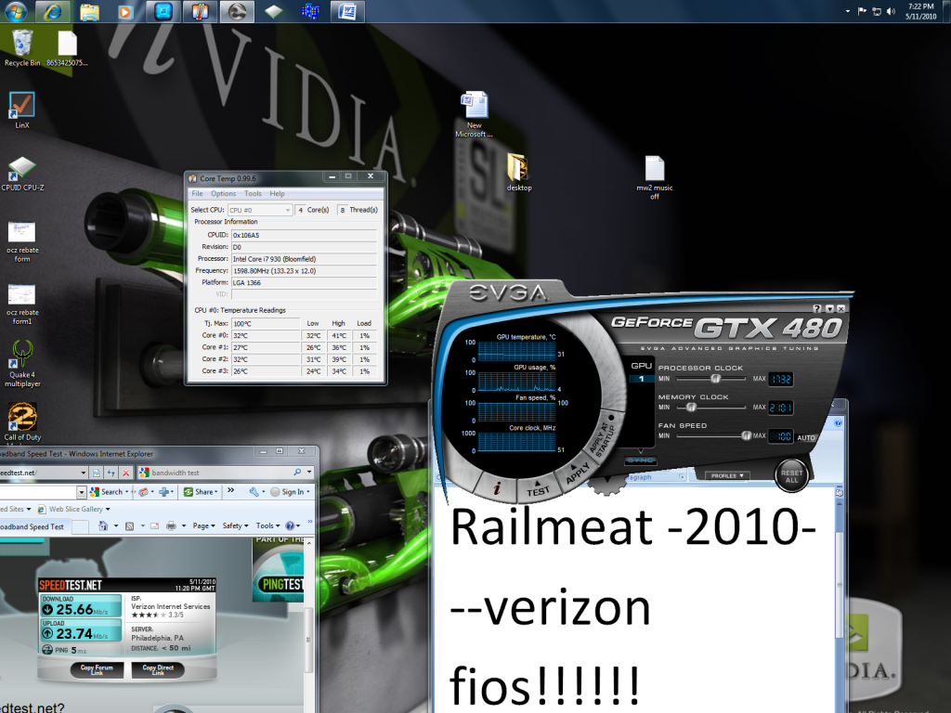This screenshot has height=713, width=951.
Task: Show hidden system tray icons arrow
Action: tap(847, 11)
